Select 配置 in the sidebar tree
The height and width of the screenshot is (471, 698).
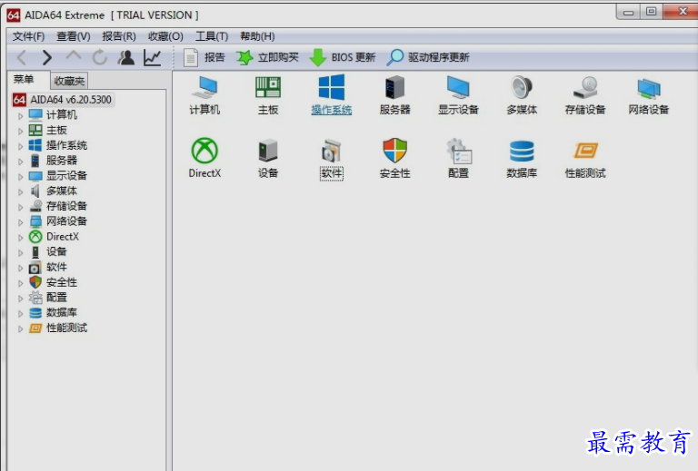[x=56, y=297]
